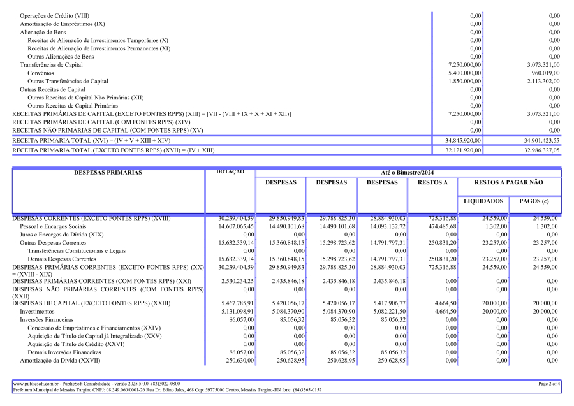Screen dimensions: 574x406
Task: Click the Page 2 of 4 indicator
Action: point(548,384)
